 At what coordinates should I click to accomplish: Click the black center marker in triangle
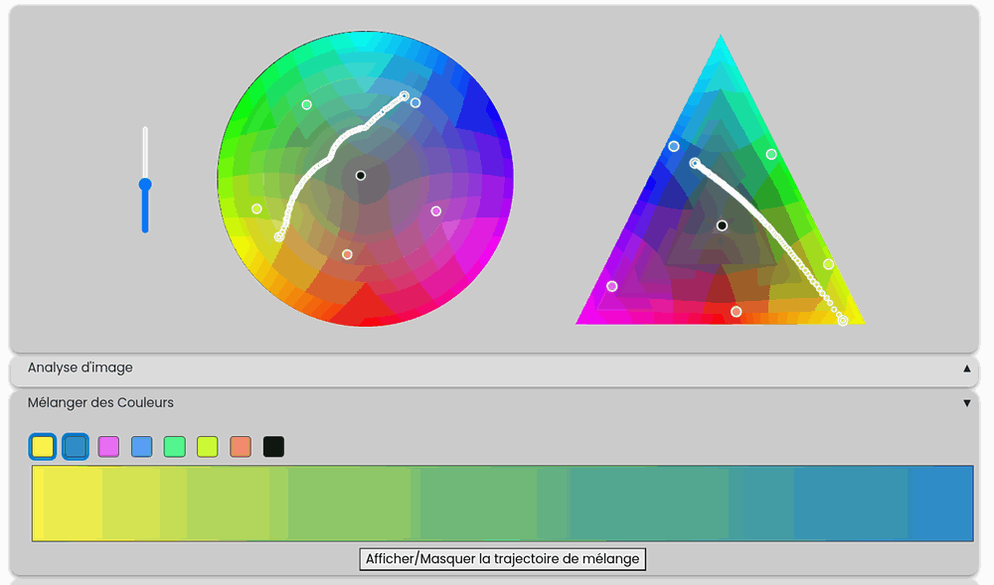[x=722, y=225]
